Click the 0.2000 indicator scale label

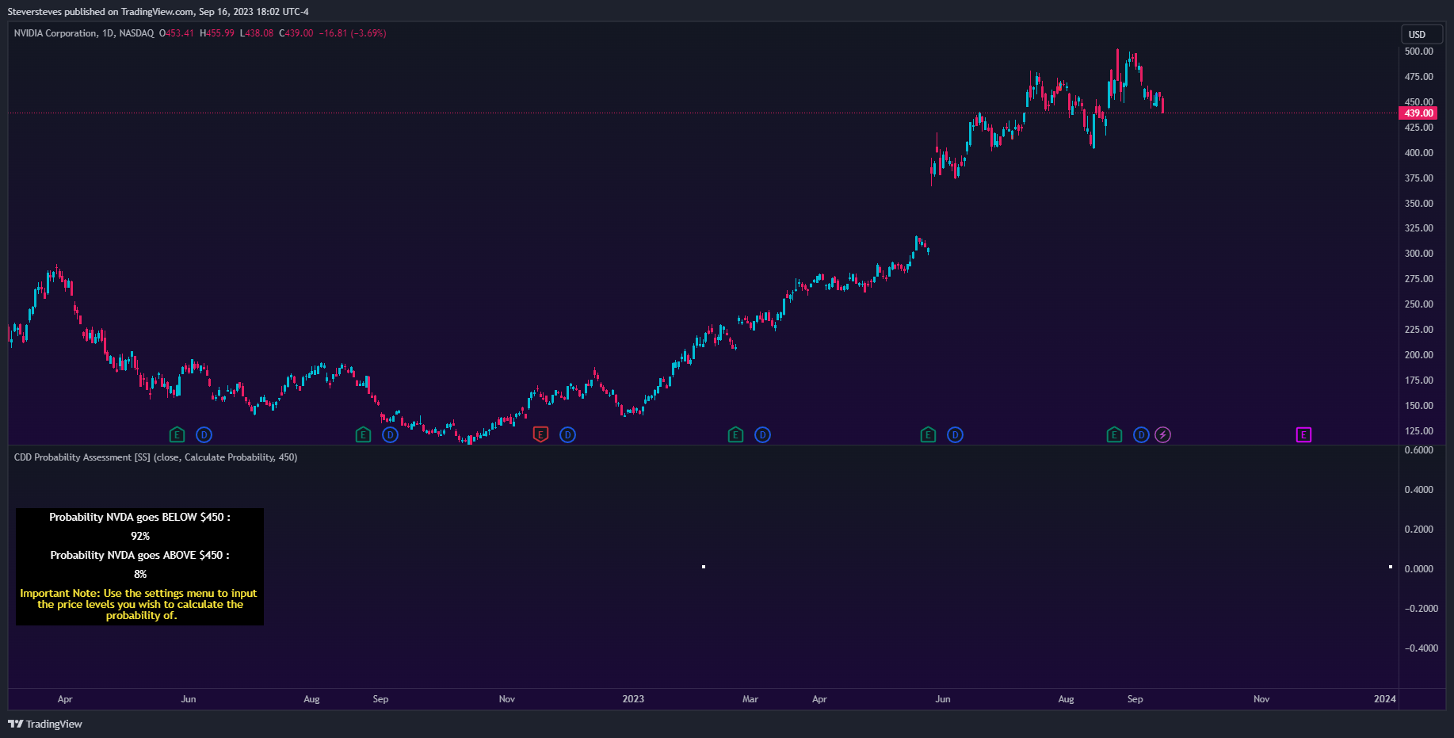[x=1418, y=530]
